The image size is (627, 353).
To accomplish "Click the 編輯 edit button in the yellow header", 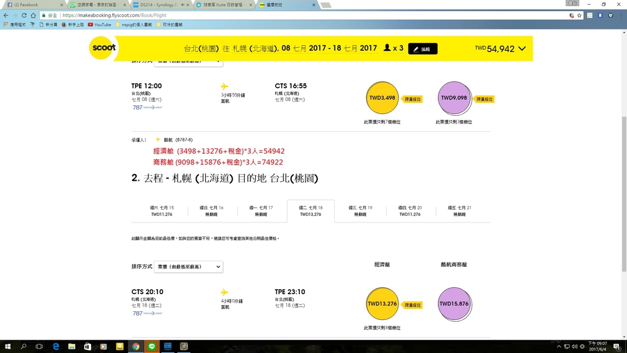I will 422,49.
